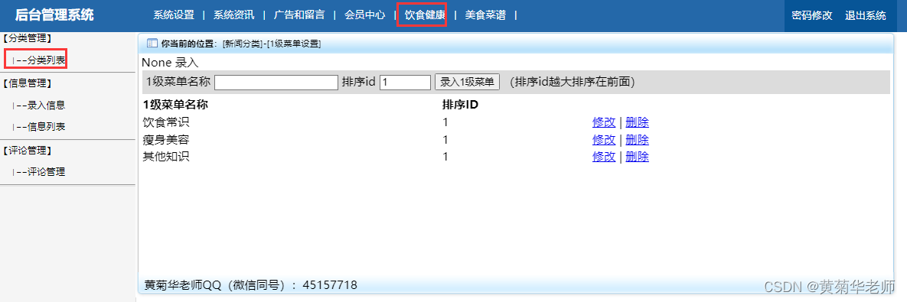Open 信息列表 in the sidebar
The height and width of the screenshot is (302, 907).
click(x=46, y=127)
